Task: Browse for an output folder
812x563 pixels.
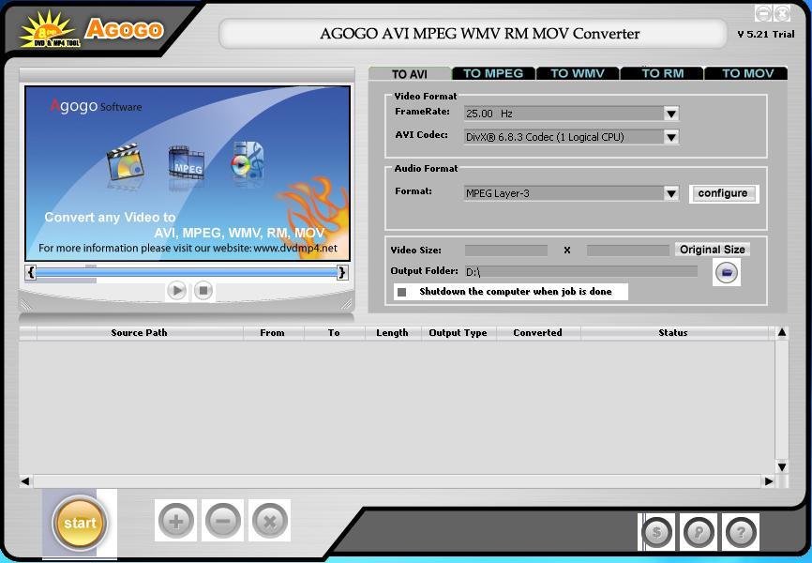Action: [x=726, y=272]
